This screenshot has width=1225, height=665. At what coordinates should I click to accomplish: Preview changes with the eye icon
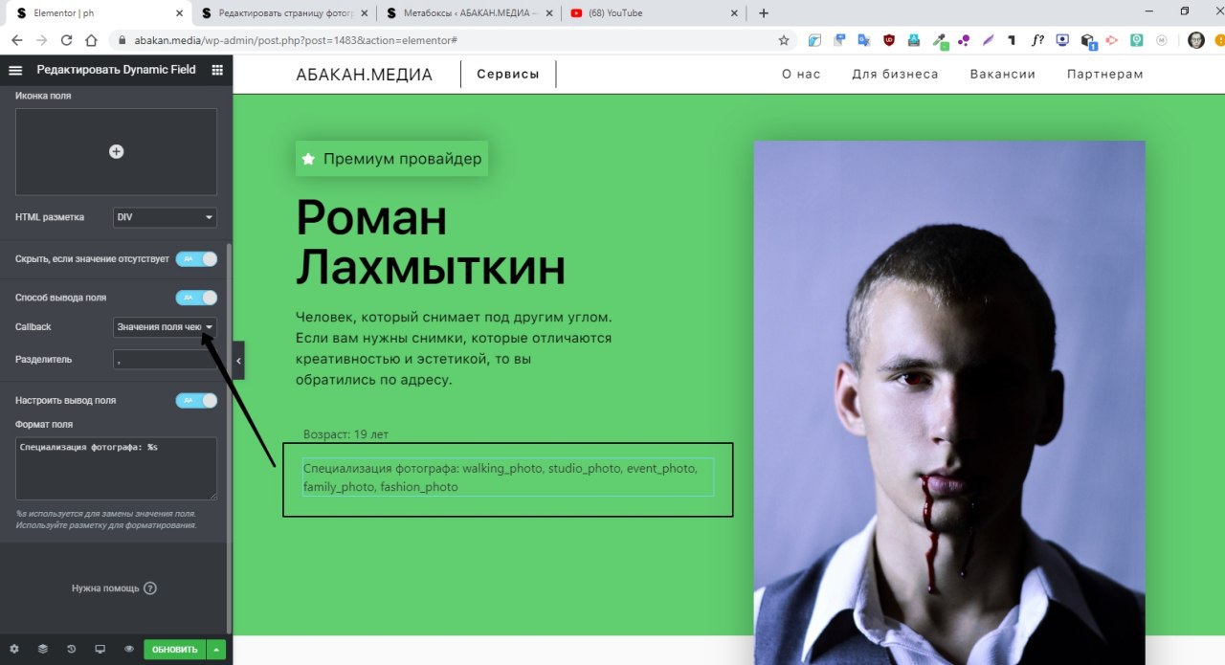[x=128, y=649]
